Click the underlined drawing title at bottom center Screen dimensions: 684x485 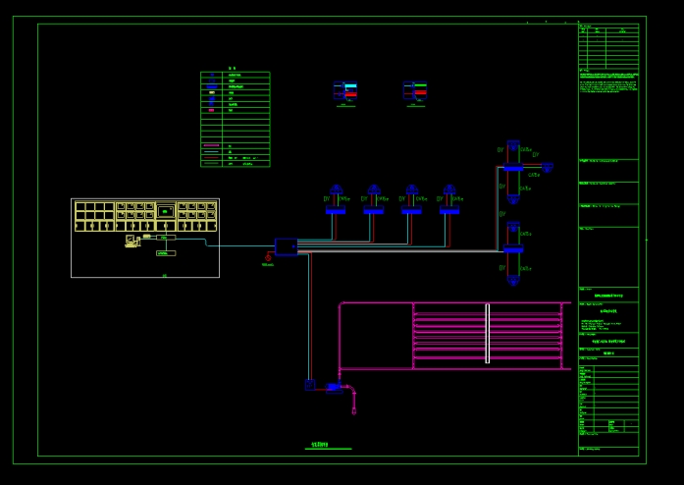pos(320,445)
